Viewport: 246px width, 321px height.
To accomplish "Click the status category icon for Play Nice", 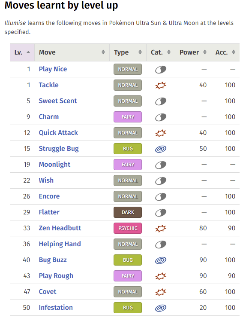I will [161, 70].
